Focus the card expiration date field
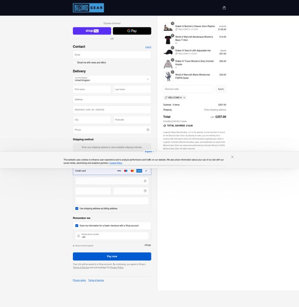 click(x=93, y=191)
